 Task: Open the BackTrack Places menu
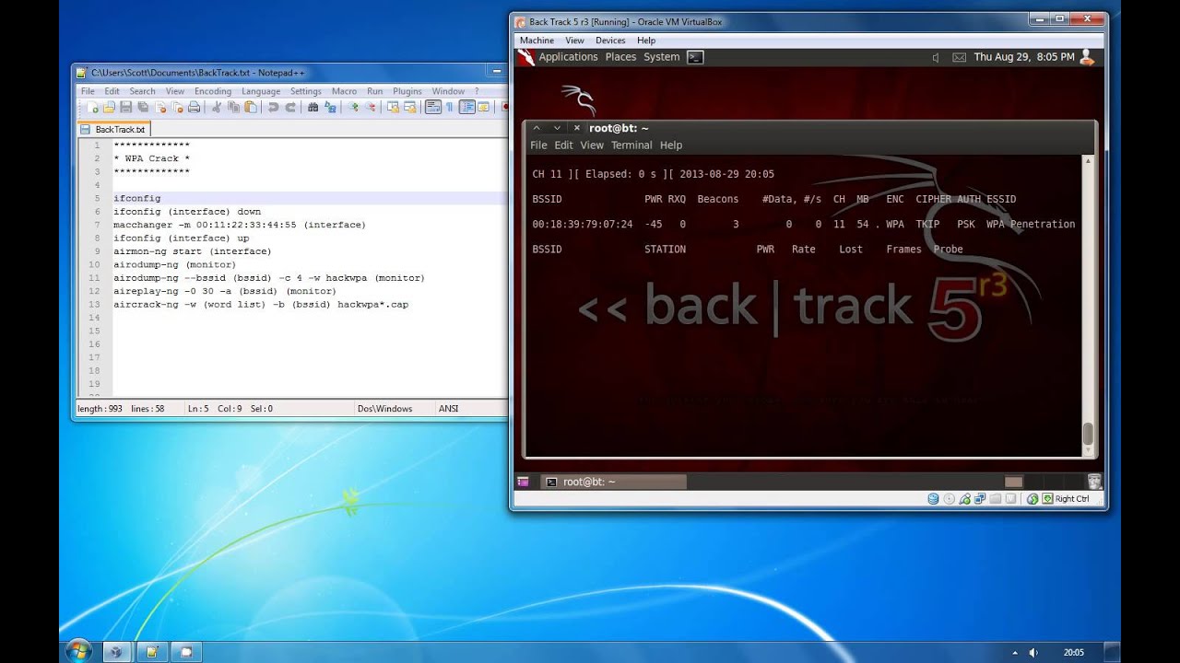click(x=620, y=57)
